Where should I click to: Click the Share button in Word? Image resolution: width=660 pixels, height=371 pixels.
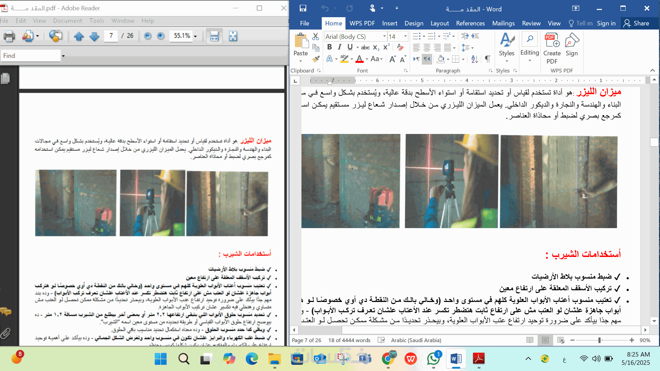[636, 23]
